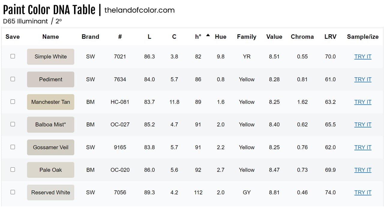
Task: Check the Save box for Simple White
Action: click(x=13, y=56)
